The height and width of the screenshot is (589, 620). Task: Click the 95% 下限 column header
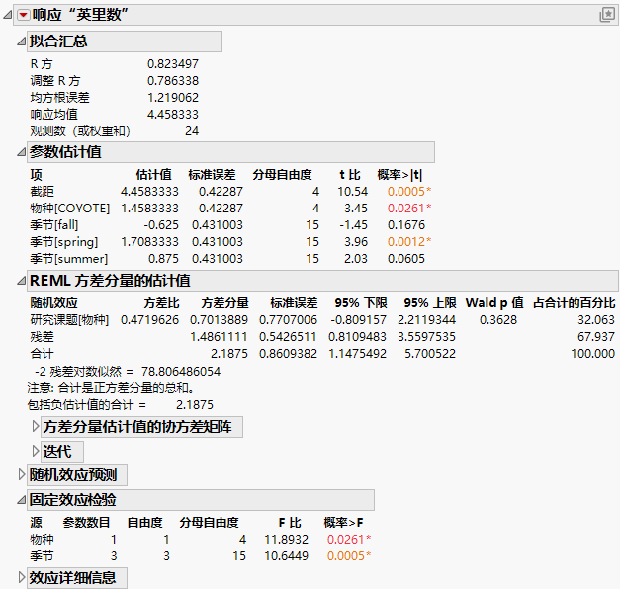pos(361,303)
